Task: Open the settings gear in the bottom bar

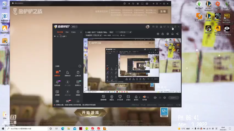Action: [x=165, y=98]
